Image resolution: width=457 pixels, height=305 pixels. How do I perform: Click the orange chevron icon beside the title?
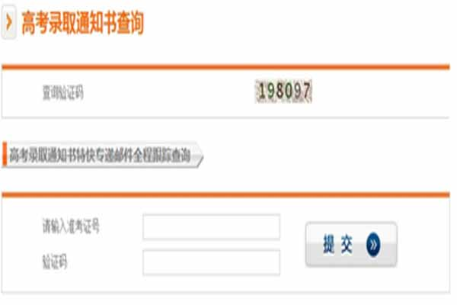click(x=8, y=22)
